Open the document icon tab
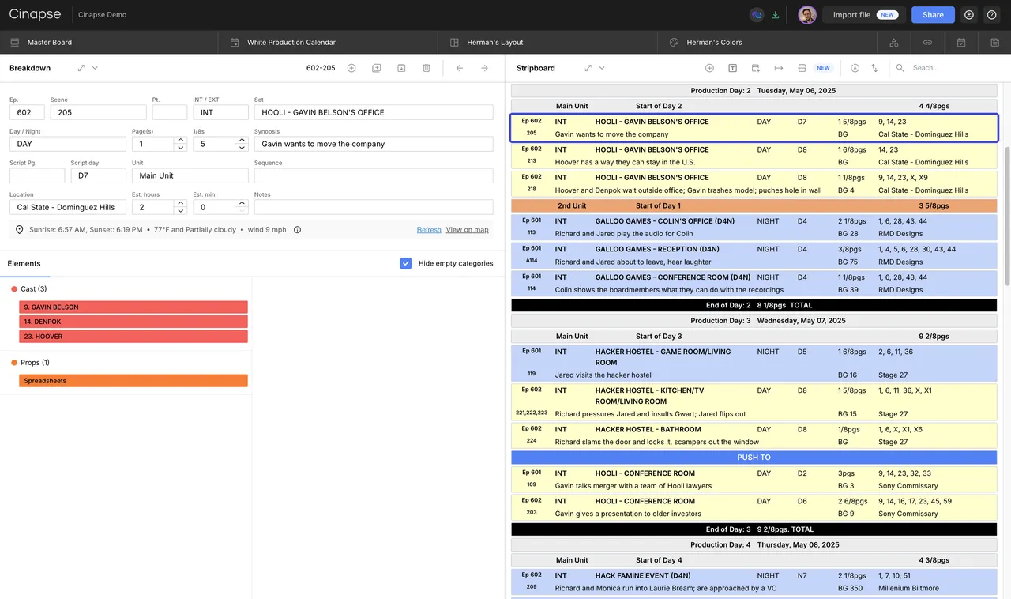The height and width of the screenshot is (599, 1011). pos(994,43)
